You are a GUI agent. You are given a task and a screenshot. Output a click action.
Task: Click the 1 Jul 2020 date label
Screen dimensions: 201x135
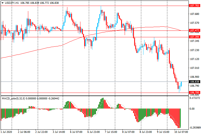click(x=7, y=133)
